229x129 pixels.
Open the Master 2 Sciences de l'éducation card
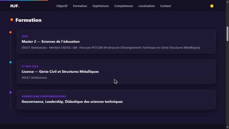[116, 42]
